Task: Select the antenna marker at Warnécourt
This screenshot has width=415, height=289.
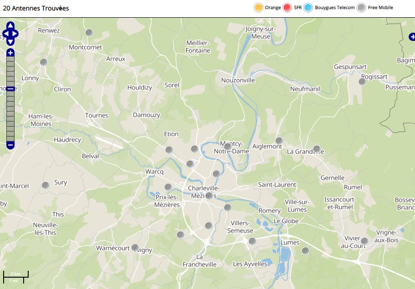Action: click(x=135, y=248)
